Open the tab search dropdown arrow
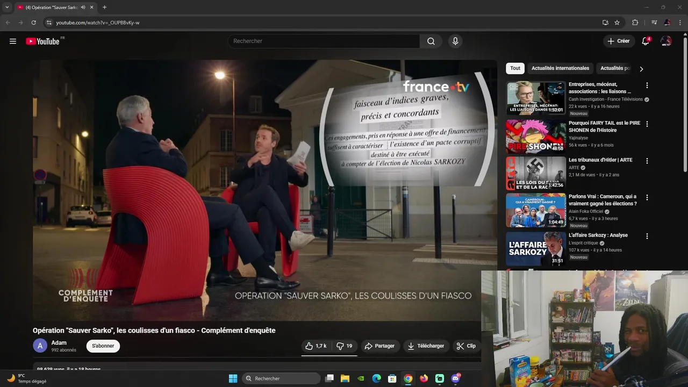The width and height of the screenshot is (688, 387). click(7, 8)
